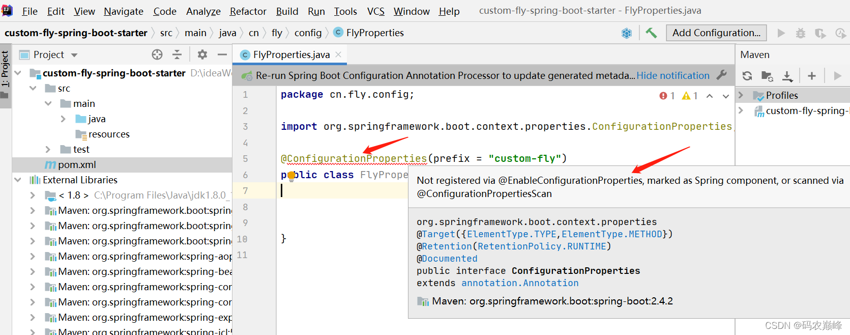Click Maven Run goal play icon
Image resolution: width=850 pixels, height=335 pixels.
coord(837,76)
